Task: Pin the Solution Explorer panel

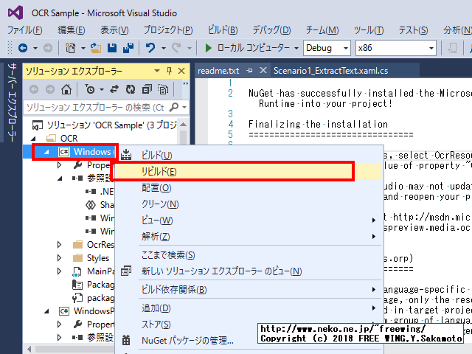Action: click(x=169, y=71)
